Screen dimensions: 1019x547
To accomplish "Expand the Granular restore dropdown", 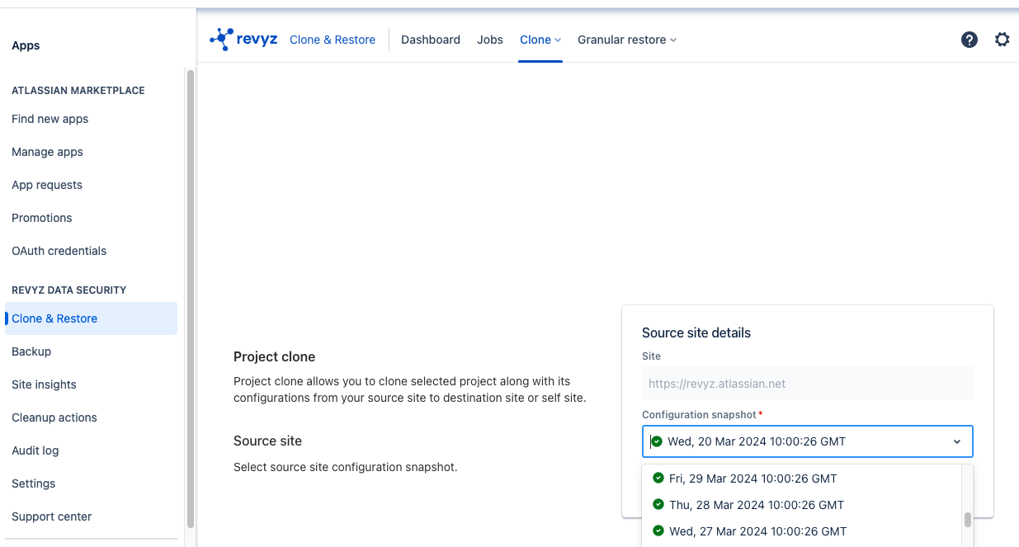I will click(626, 40).
